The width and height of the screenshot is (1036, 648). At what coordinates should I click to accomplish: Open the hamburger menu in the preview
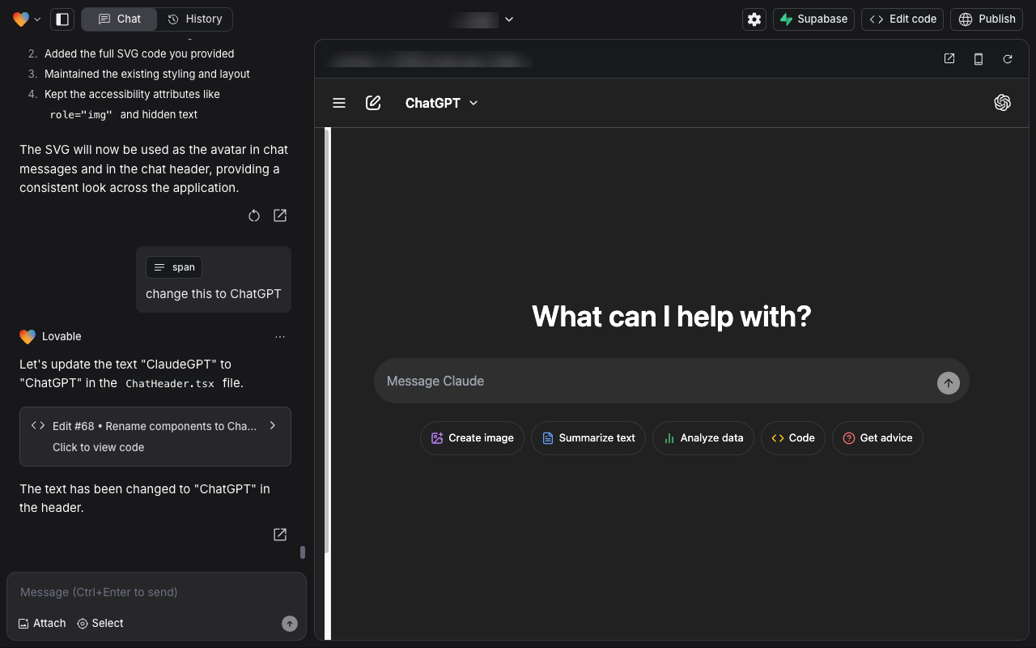coord(339,103)
